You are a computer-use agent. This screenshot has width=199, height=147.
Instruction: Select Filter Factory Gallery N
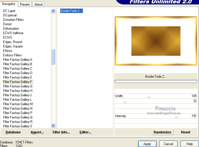[18, 108]
